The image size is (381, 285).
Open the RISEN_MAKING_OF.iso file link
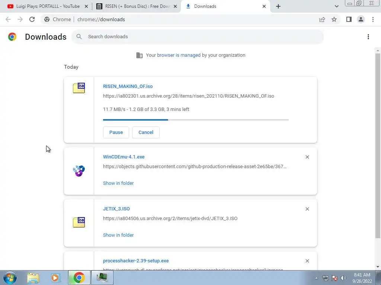(128, 86)
